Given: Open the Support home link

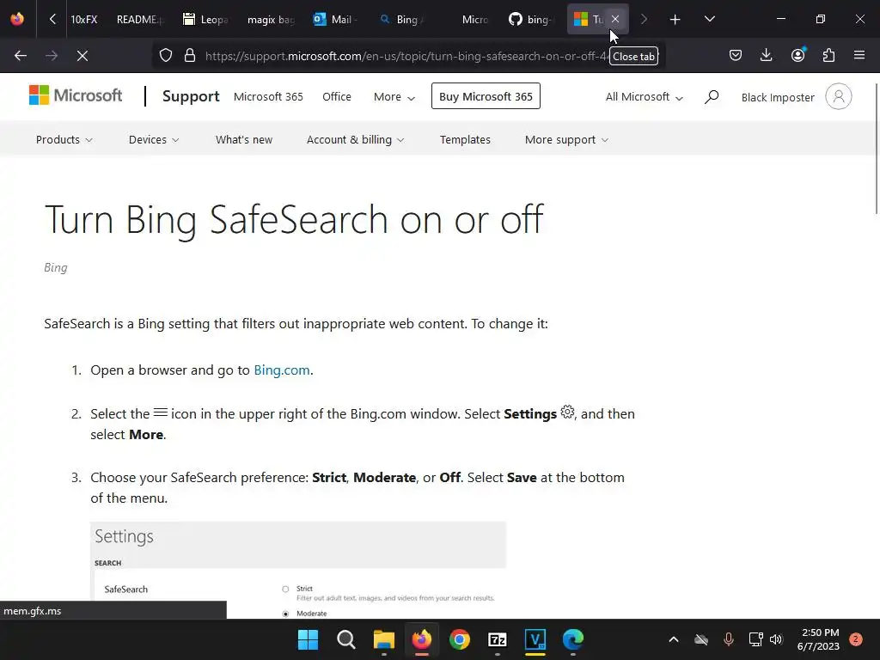Looking at the screenshot, I should point(191,96).
